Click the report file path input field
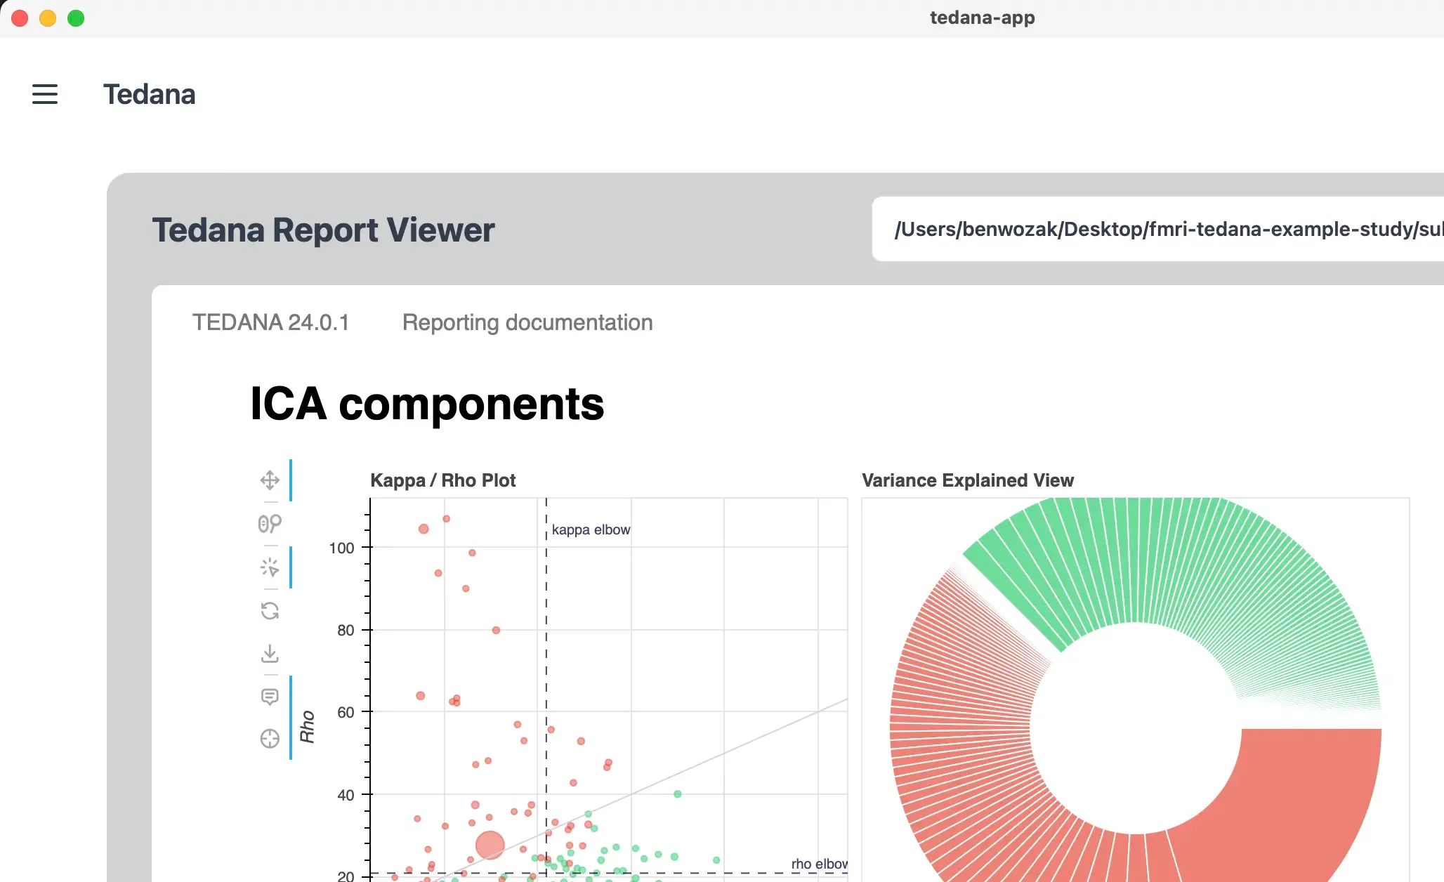The width and height of the screenshot is (1444, 882). (1158, 229)
